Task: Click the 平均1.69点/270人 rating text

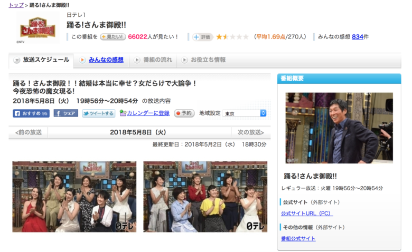Action: 280,37
